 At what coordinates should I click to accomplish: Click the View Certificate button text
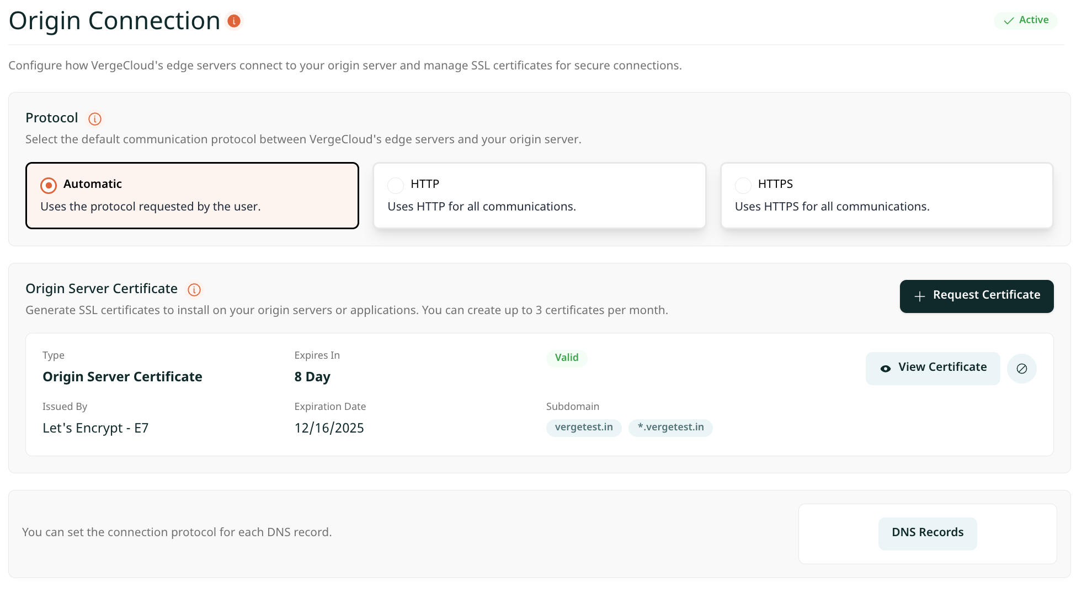point(942,368)
